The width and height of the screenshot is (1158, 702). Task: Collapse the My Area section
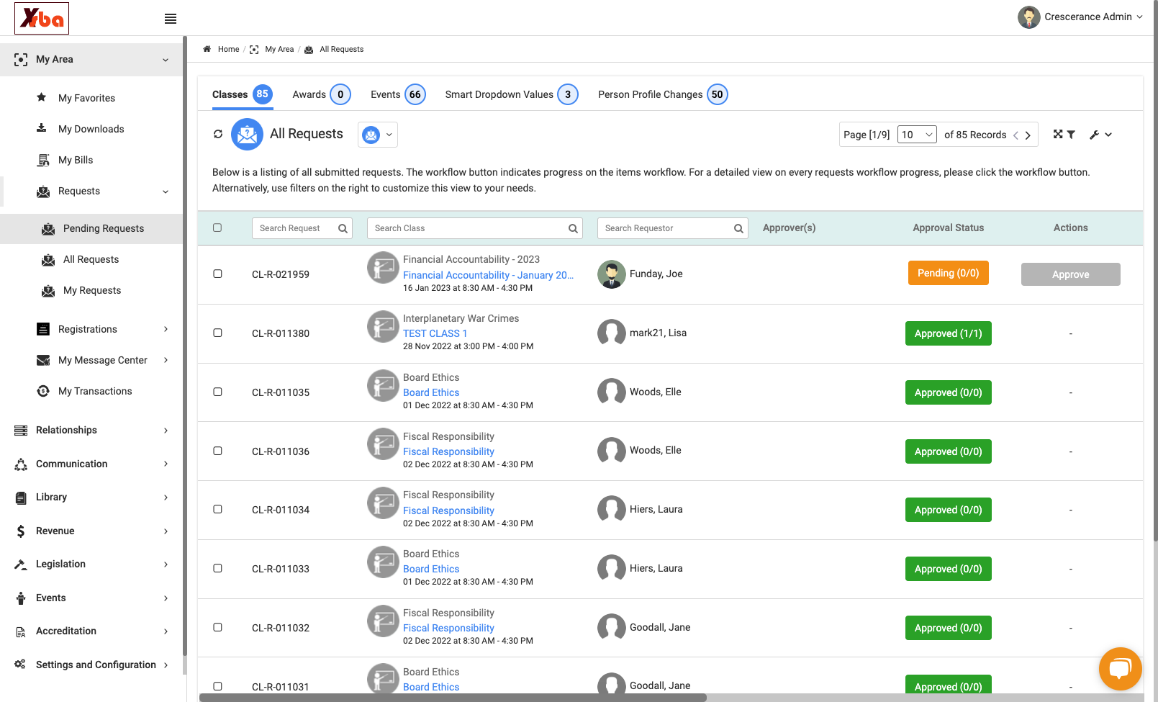(x=91, y=60)
